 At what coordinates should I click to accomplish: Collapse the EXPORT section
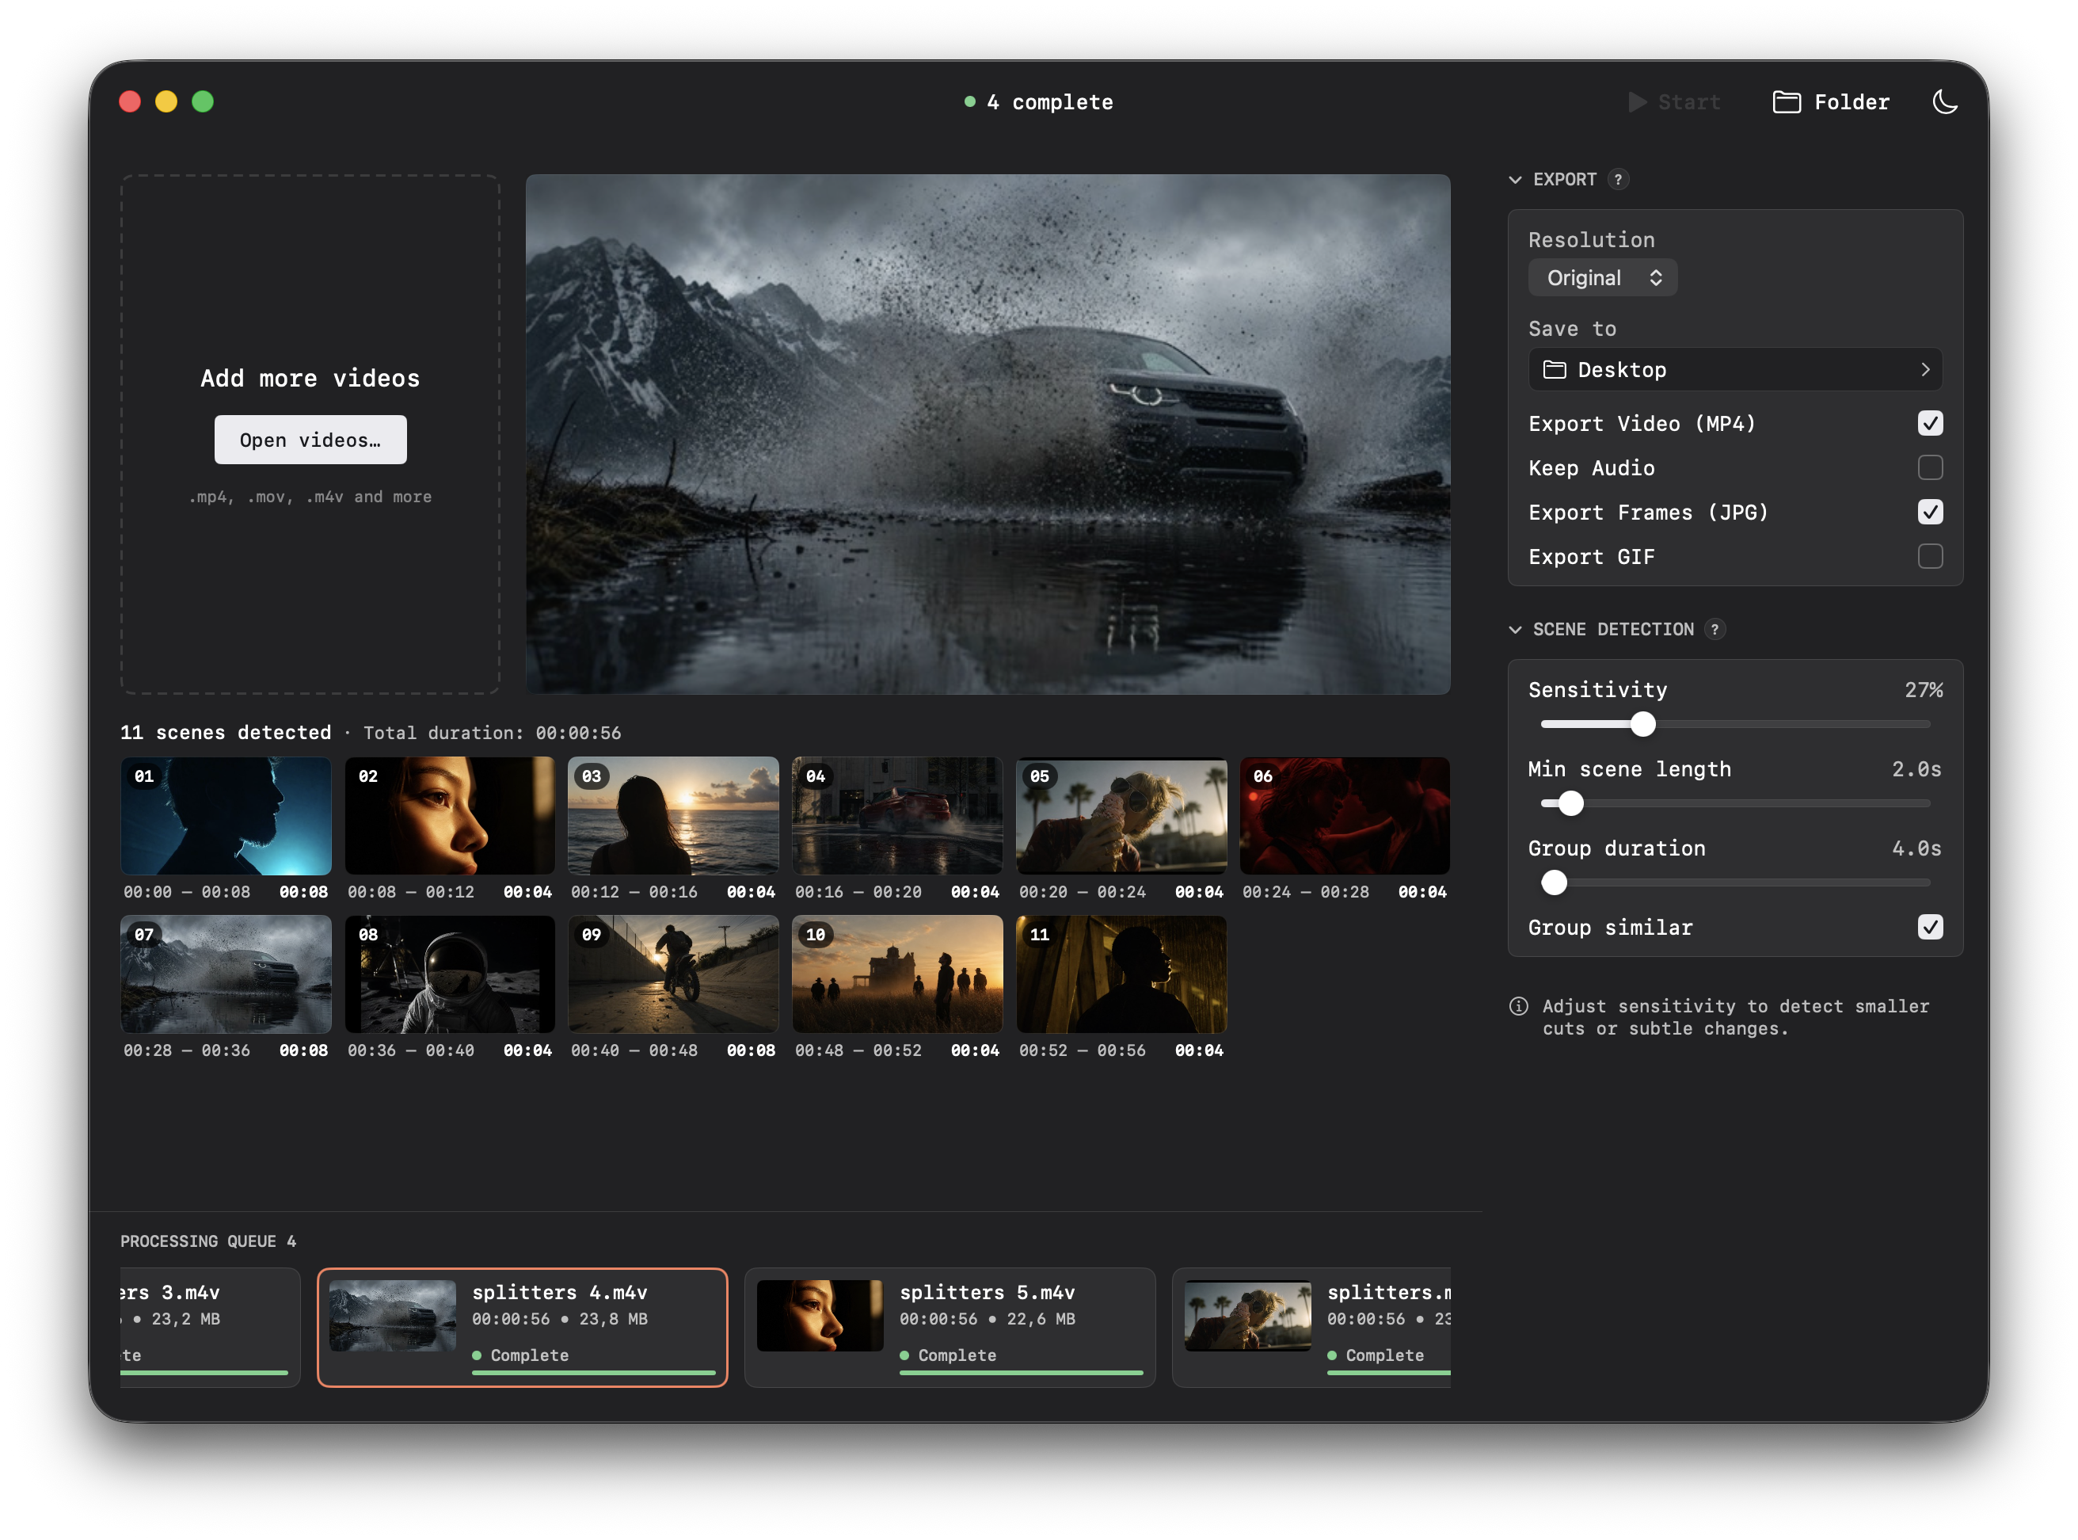click(1515, 179)
